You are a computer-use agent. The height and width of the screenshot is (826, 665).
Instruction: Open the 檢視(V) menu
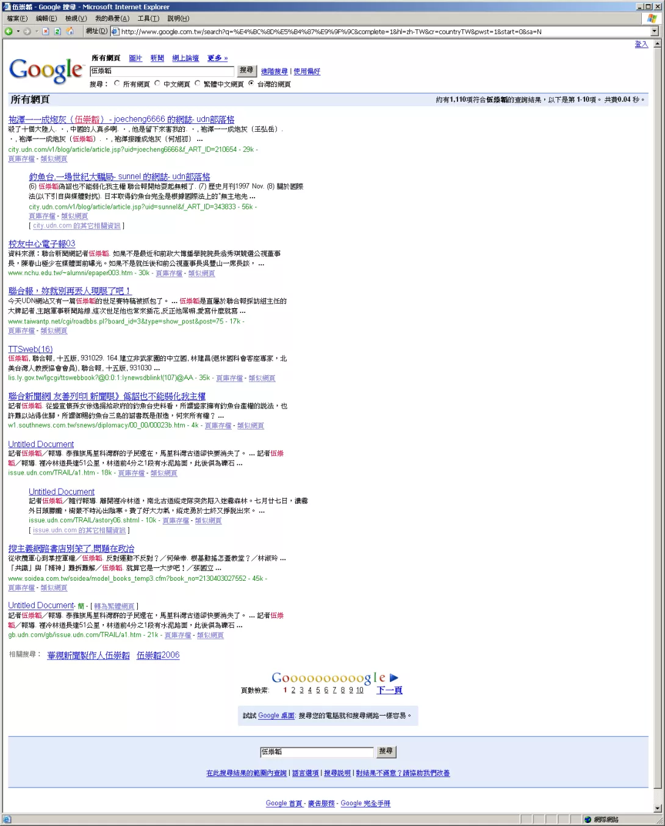[x=76, y=18]
